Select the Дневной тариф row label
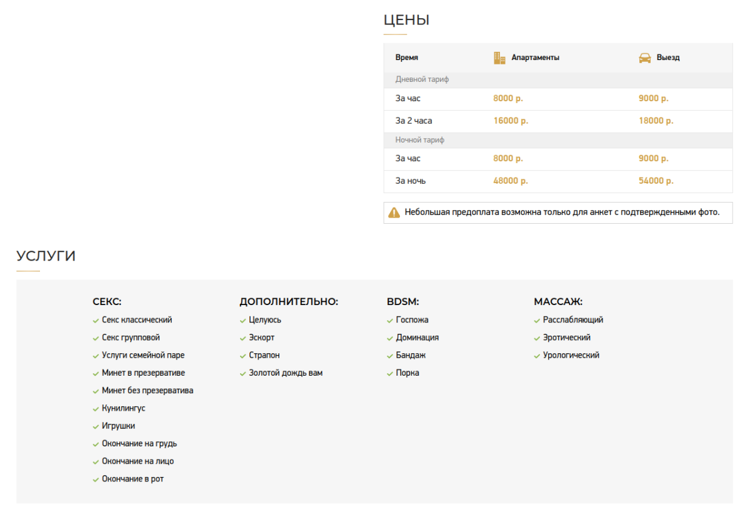 (422, 80)
